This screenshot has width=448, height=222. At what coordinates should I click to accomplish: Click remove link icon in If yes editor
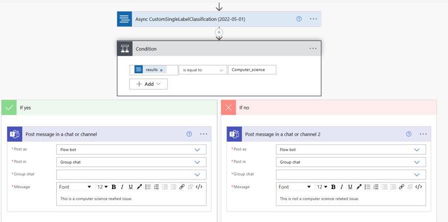(x=190, y=187)
